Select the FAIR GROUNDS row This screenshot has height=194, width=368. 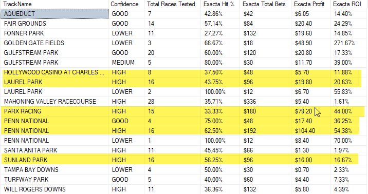[184, 24]
